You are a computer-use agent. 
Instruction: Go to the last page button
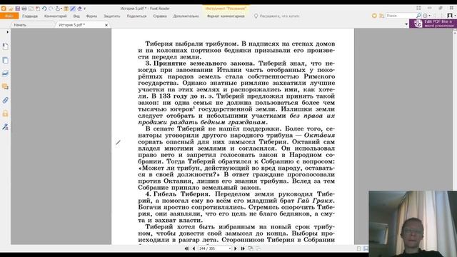pyautogui.click(x=243, y=248)
